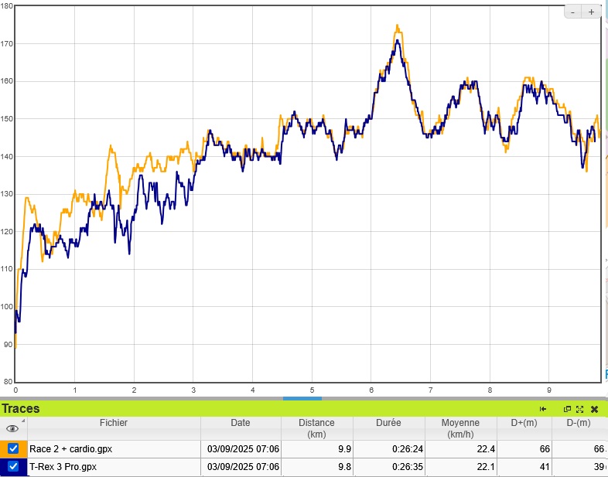This screenshot has width=608, height=477.
Task: Click the Moyenne (km/h) column header
Action: click(x=460, y=428)
